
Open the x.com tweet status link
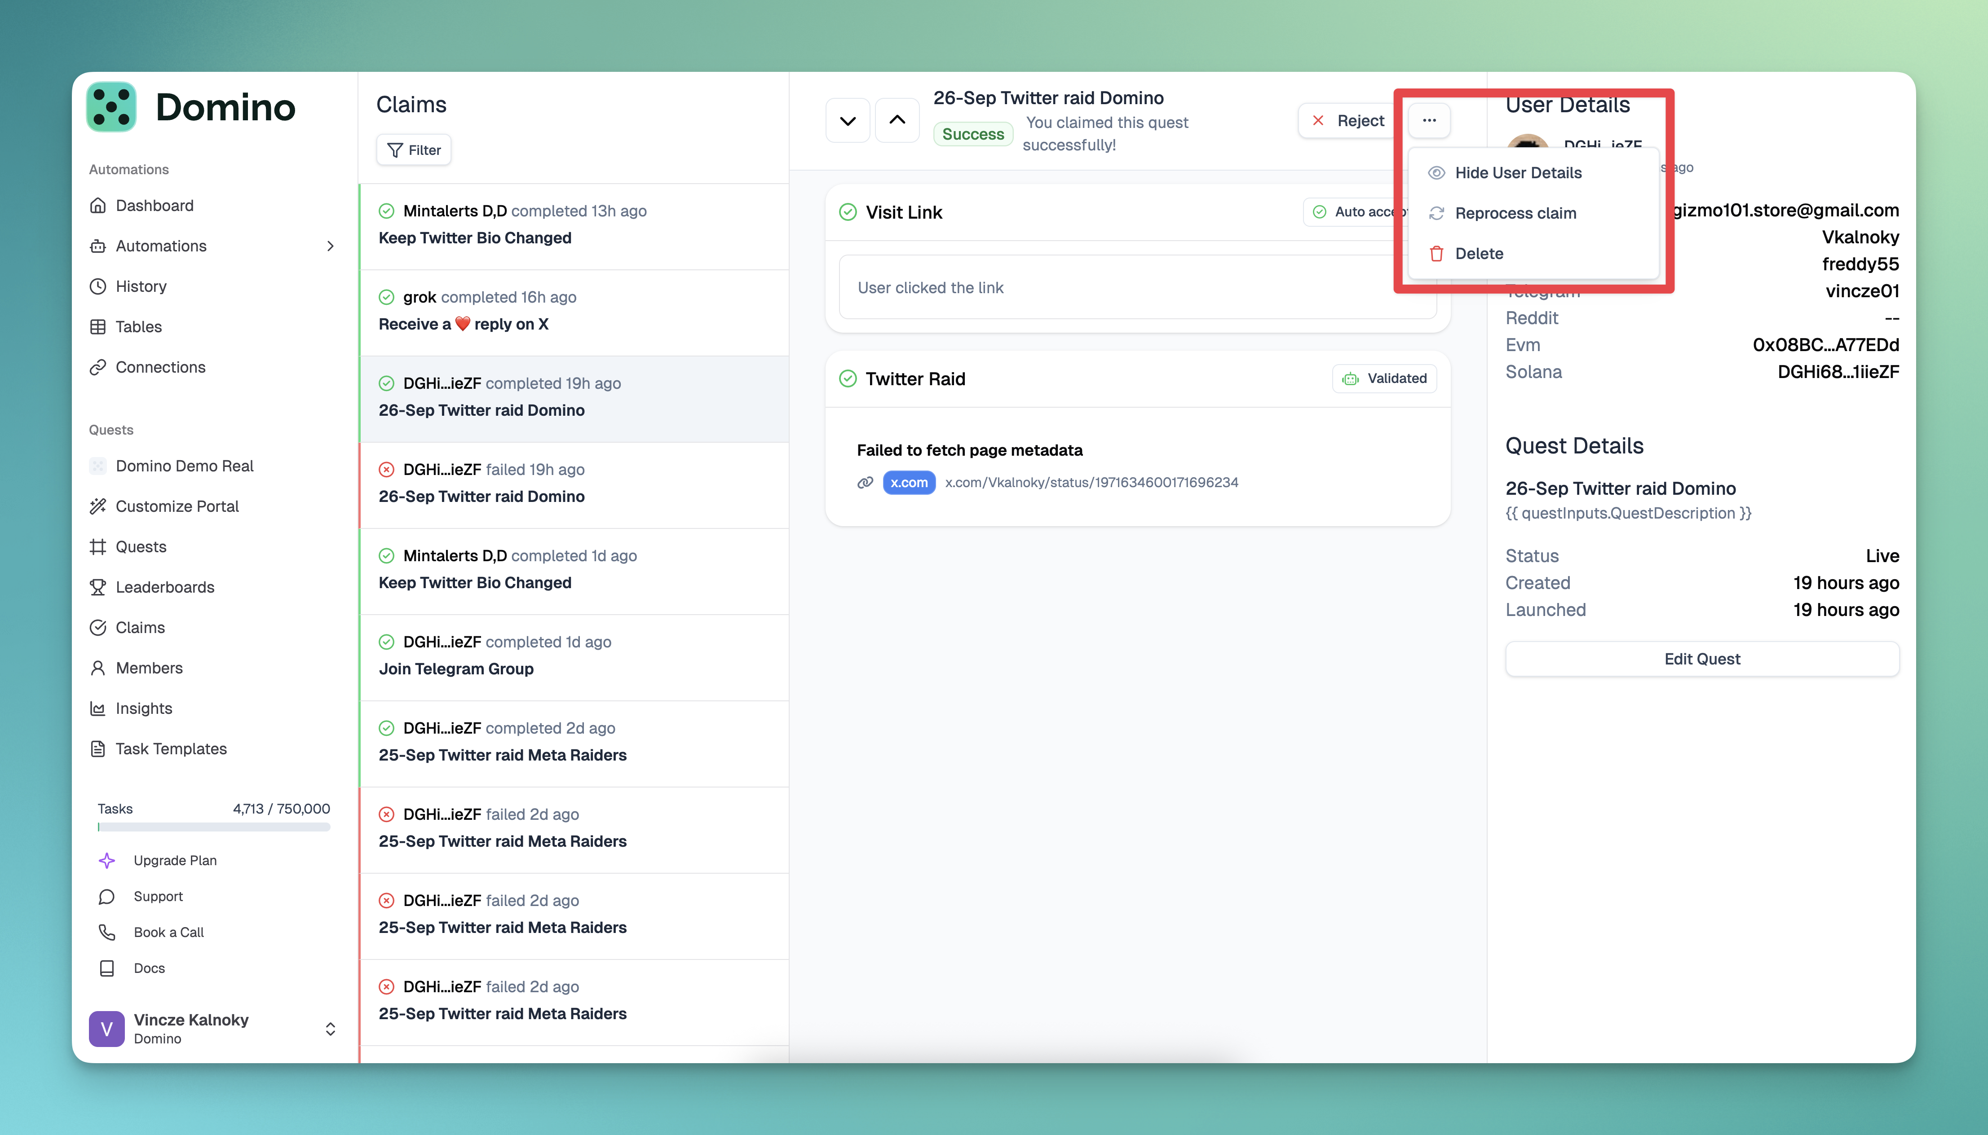pos(1091,483)
